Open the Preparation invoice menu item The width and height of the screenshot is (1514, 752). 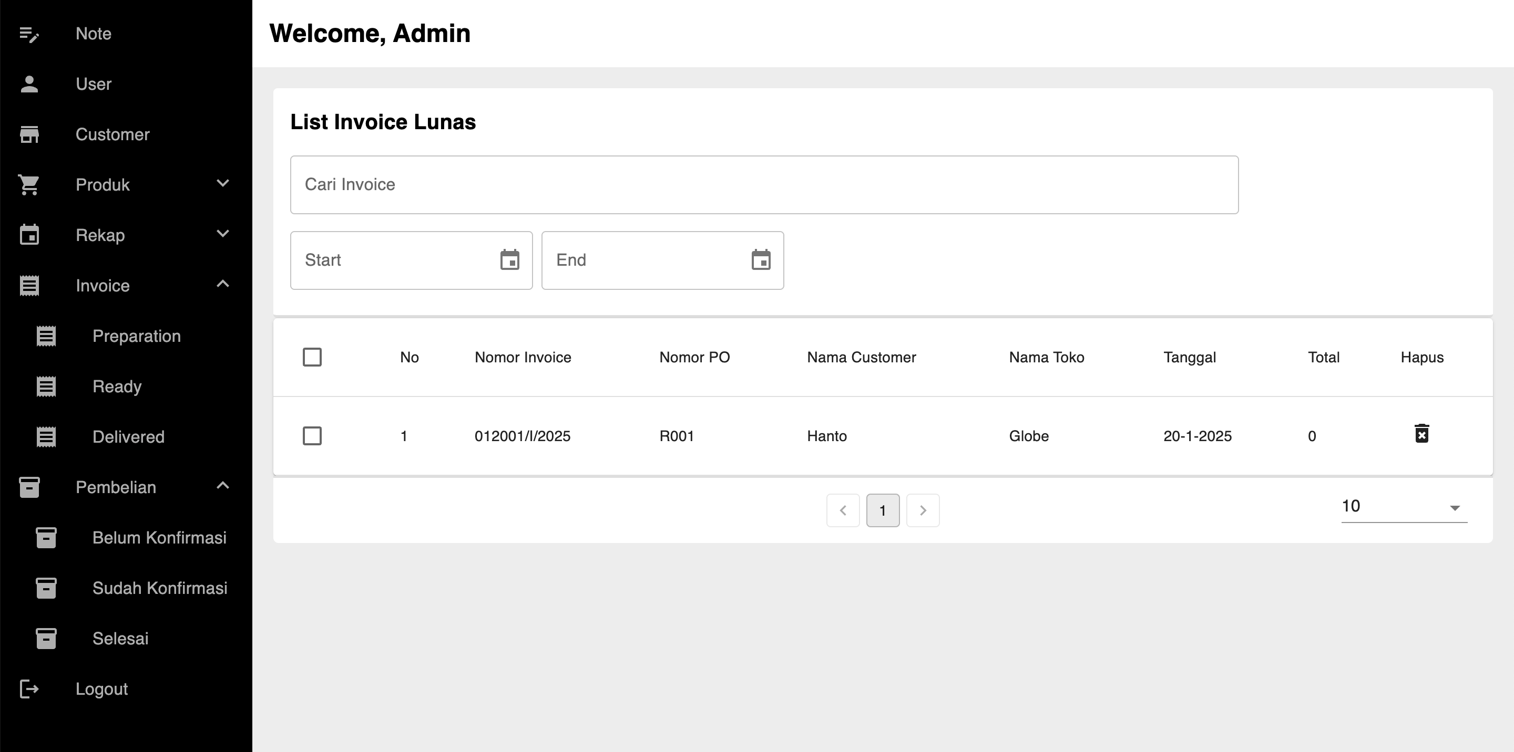coord(136,336)
